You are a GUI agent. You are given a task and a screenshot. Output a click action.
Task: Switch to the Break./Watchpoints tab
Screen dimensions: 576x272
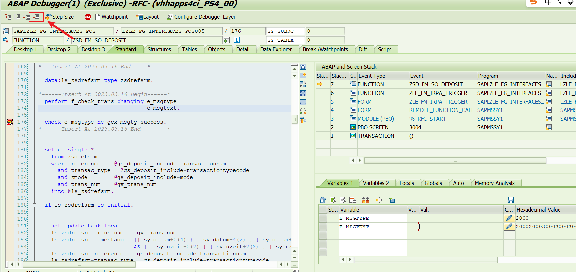325,49
